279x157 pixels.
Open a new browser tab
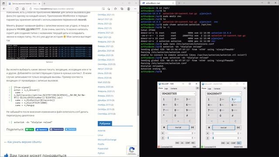[x=44, y=3]
